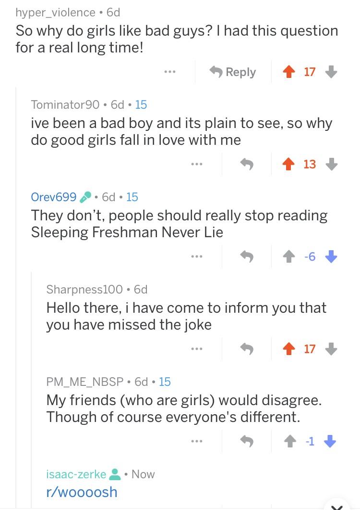Downvote PM_ME_NBSP's comment
This screenshot has width=360, height=510.
point(331,441)
